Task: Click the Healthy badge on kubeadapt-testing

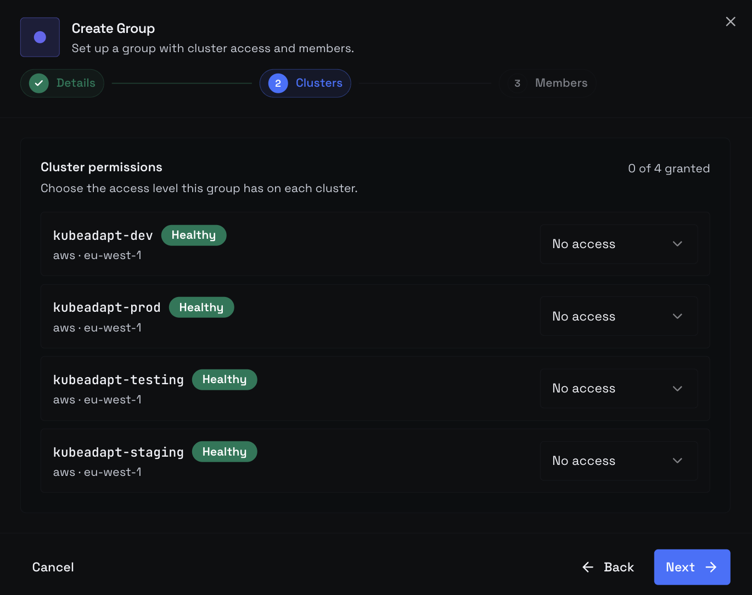Action: (225, 380)
